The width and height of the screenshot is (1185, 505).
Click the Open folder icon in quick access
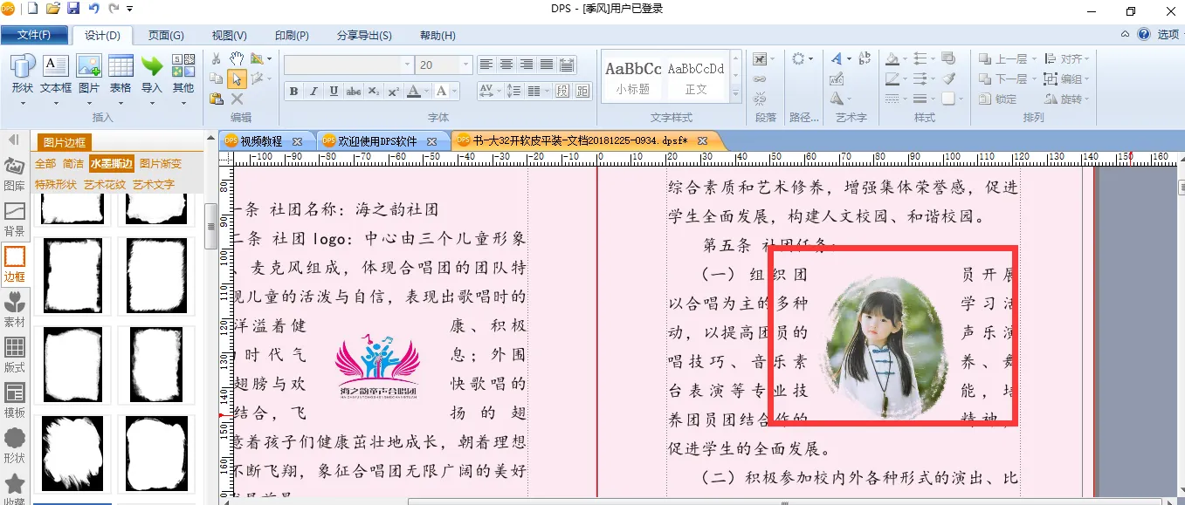tap(53, 9)
